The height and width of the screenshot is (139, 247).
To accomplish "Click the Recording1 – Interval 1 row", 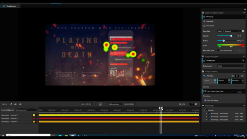I will 19,115.
